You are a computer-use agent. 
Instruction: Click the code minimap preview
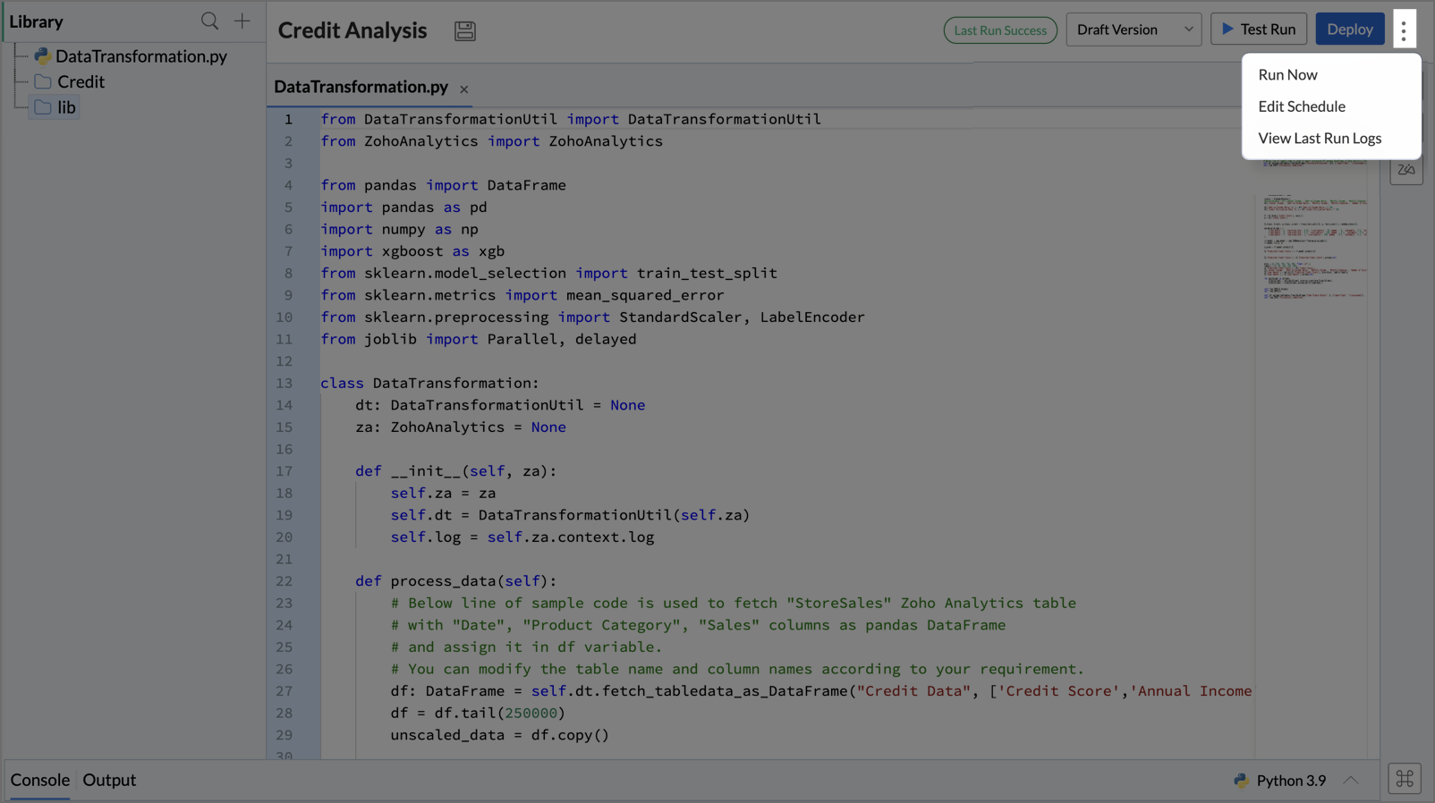click(1313, 245)
